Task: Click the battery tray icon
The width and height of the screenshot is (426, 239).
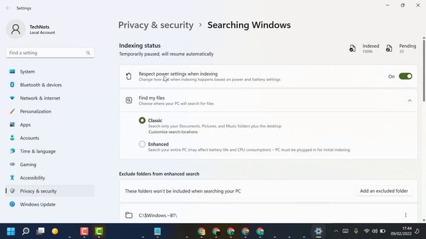Action: [x=383, y=231]
